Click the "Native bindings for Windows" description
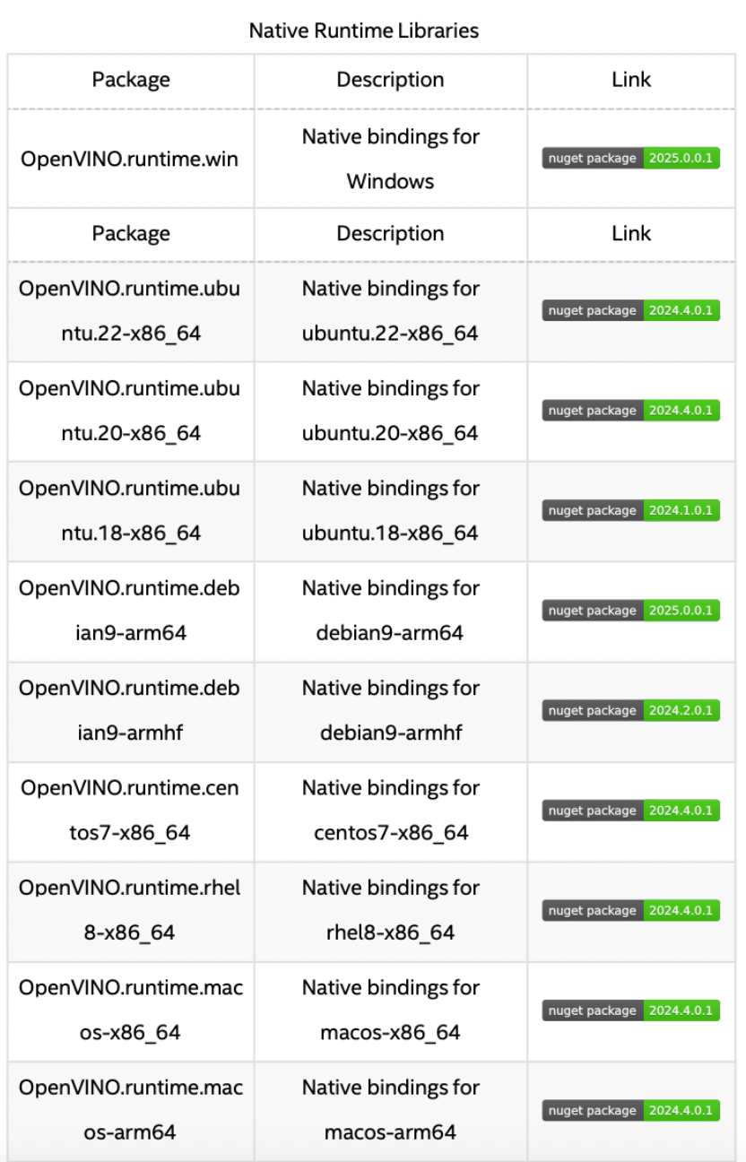Image resolution: width=746 pixels, height=1162 pixels. pyautogui.click(x=390, y=159)
